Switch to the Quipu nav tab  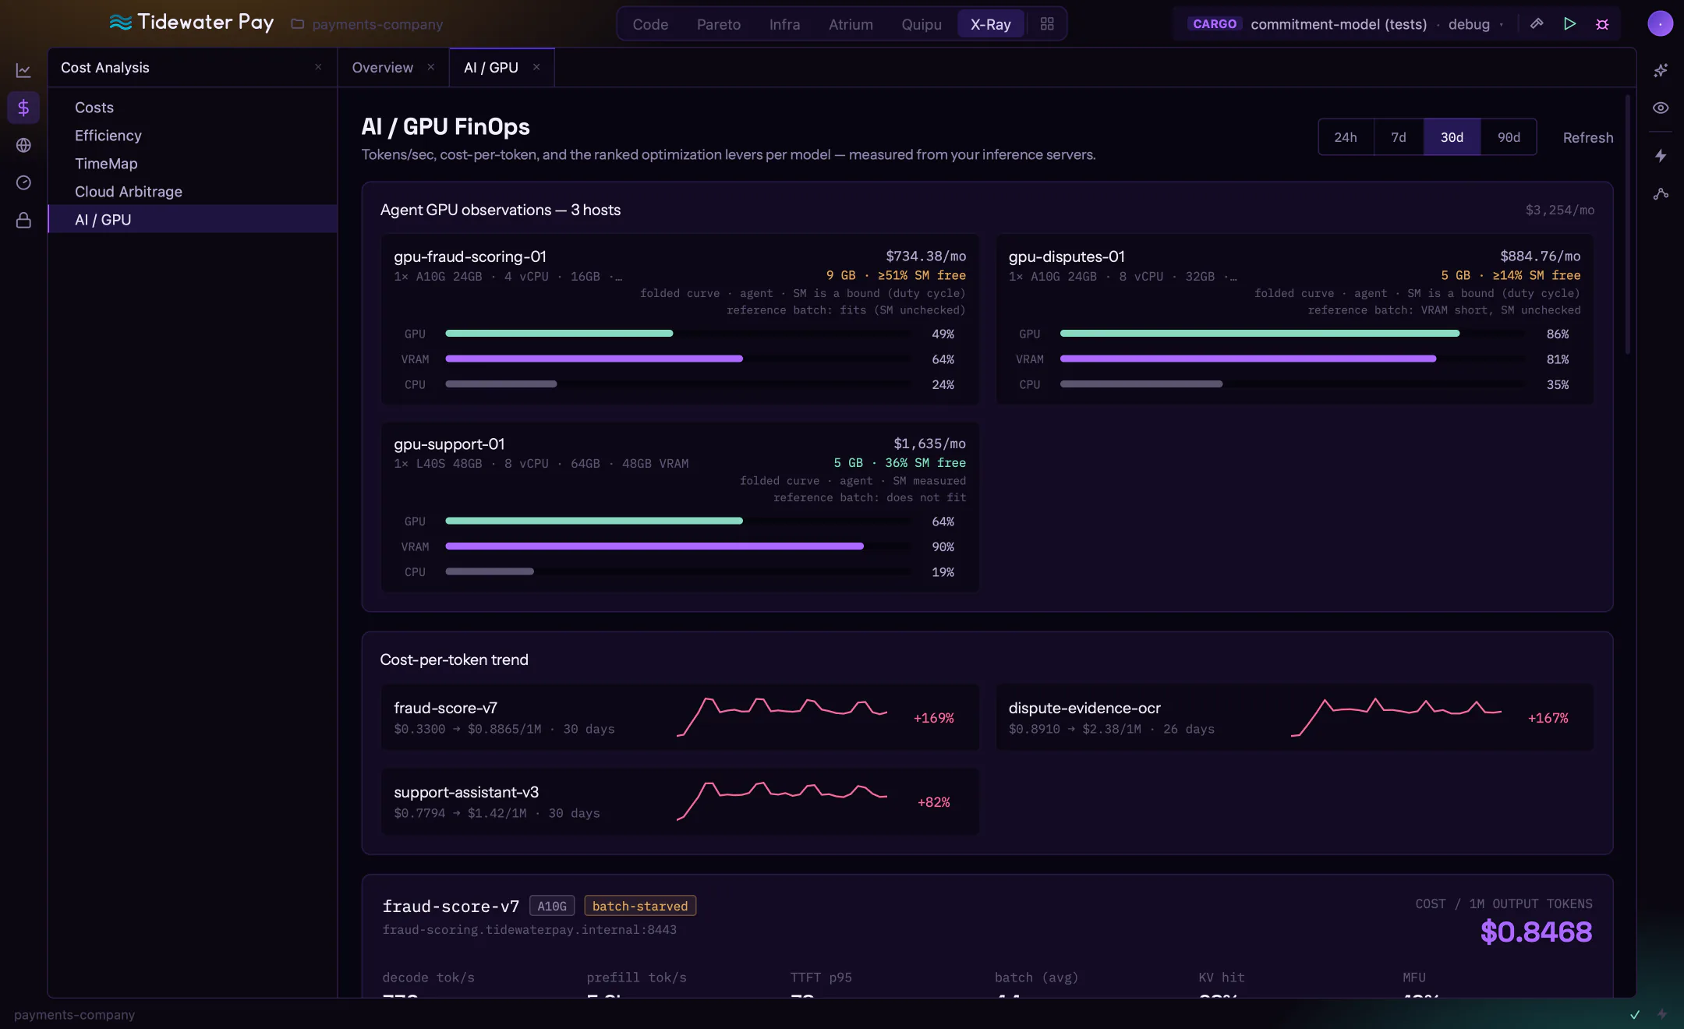coord(922,24)
